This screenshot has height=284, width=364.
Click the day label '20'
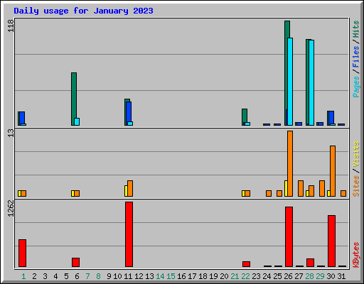(224, 276)
